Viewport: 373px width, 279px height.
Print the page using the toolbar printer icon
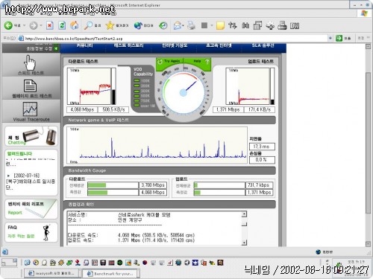(191, 25)
